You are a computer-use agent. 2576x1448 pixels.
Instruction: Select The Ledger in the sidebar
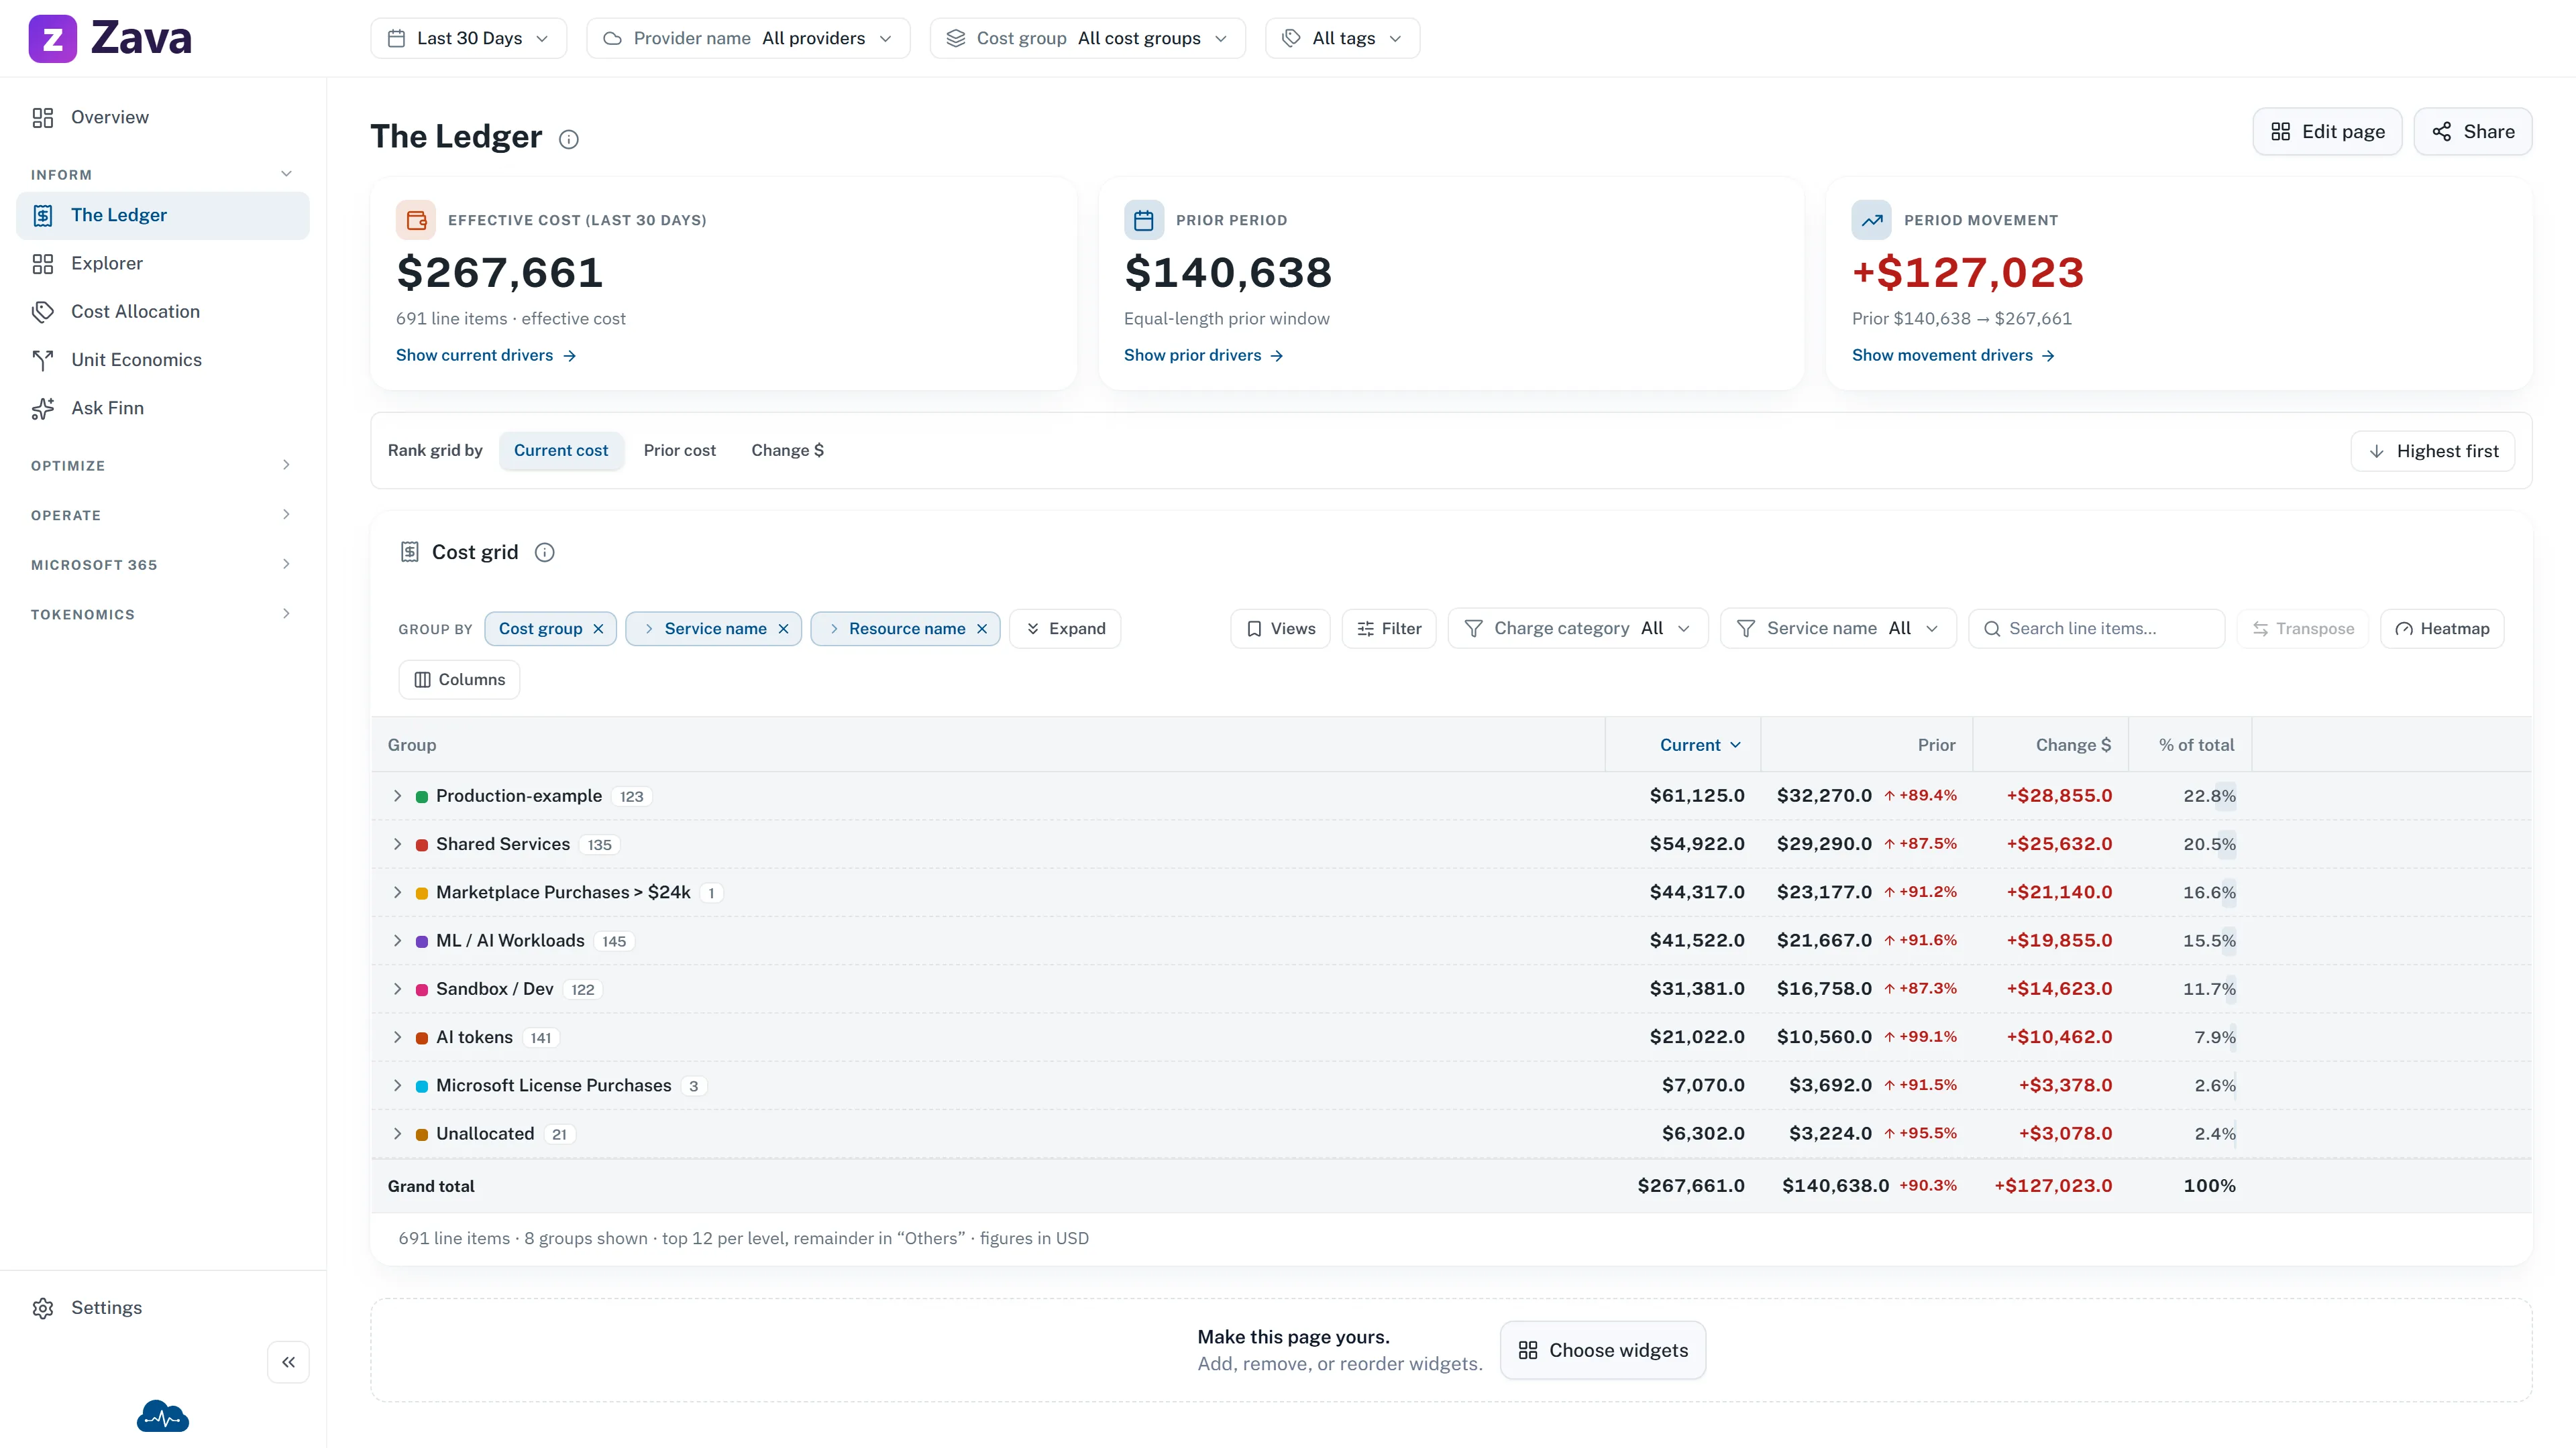163,216
